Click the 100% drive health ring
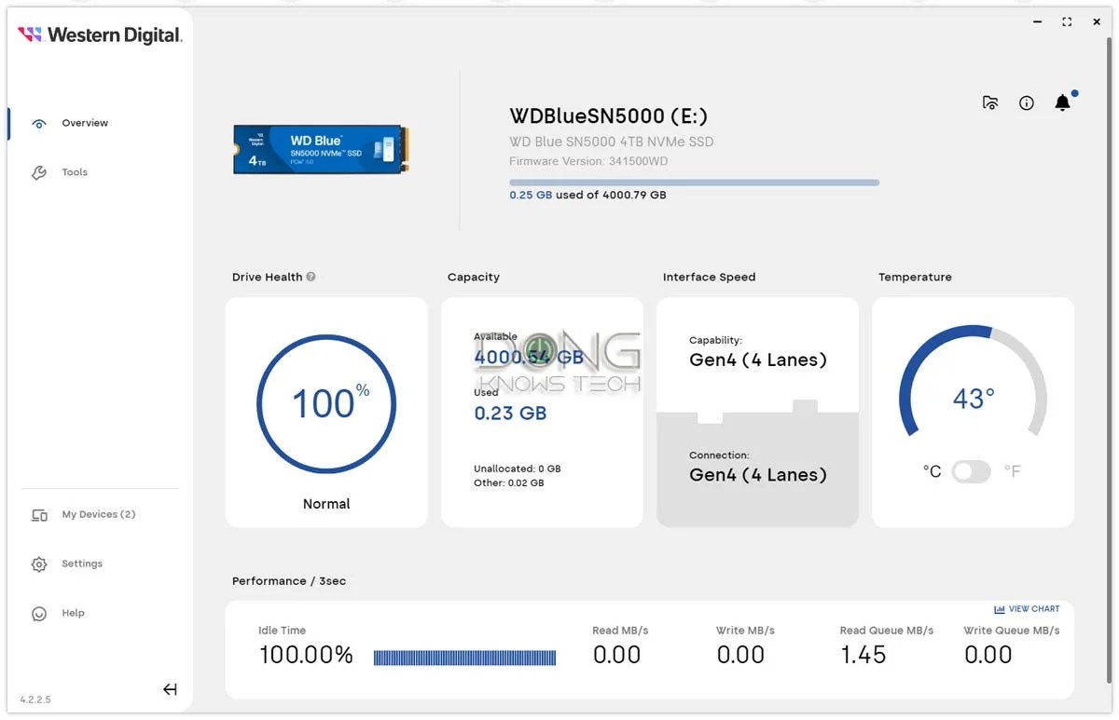 coord(326,404)
